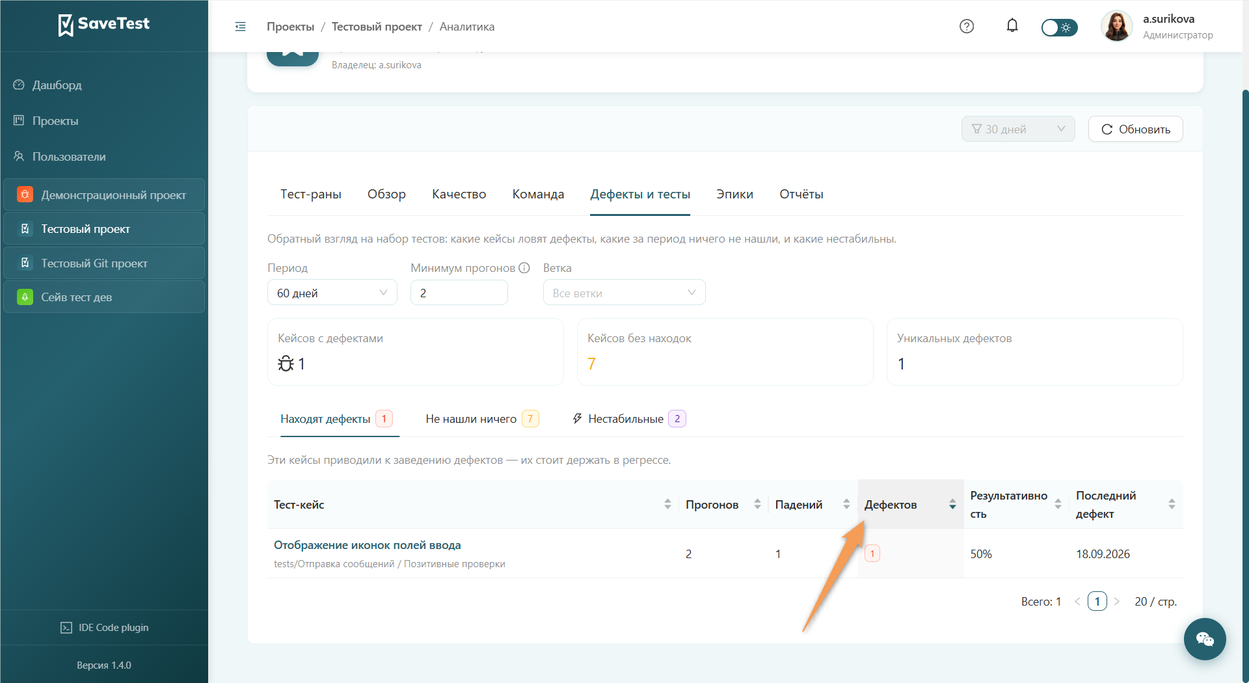Open IDE Code plugin link
Viewport: 1249px width, 683px height.
(104, 628)
